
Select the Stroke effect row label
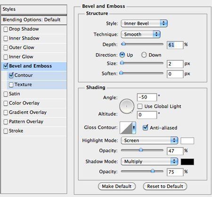[16, 131]
